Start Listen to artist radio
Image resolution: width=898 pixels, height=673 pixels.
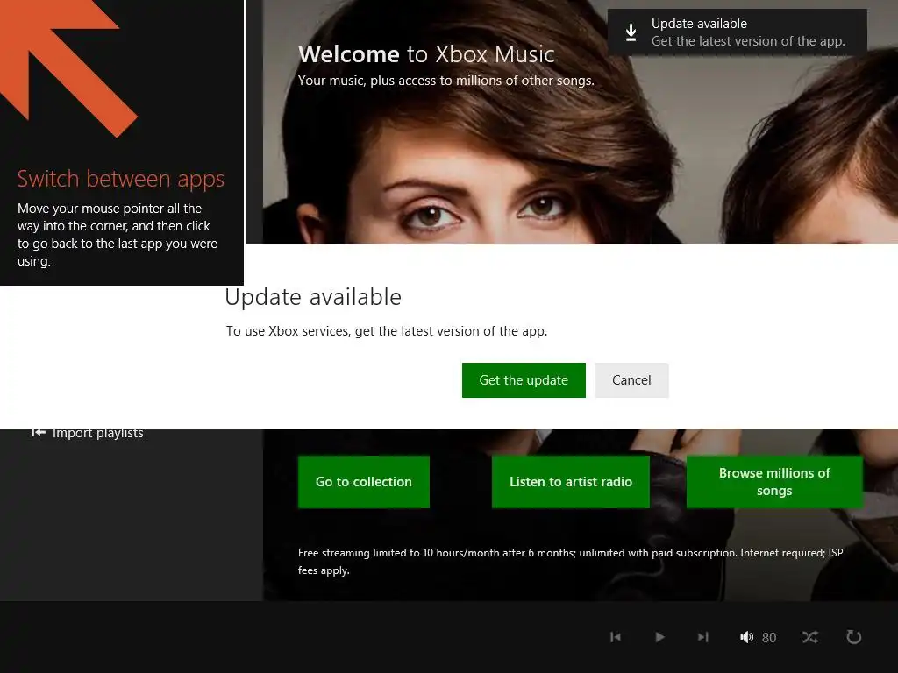pos(570,482)
